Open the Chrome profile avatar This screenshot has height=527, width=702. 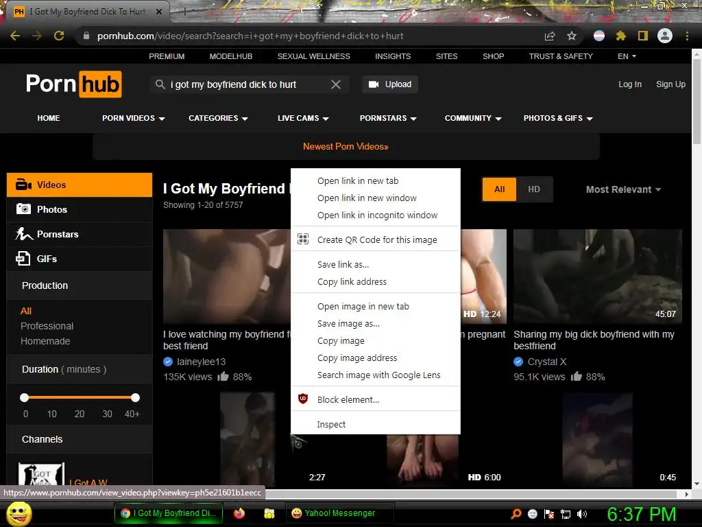click(665, 36)
